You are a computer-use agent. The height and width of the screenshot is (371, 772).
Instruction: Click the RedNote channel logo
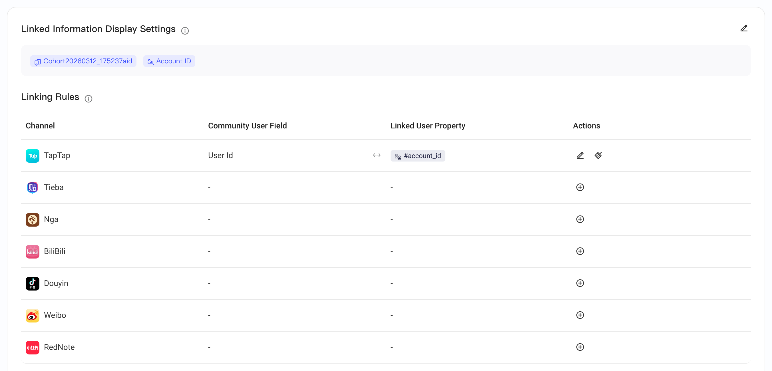pos(32,348)
